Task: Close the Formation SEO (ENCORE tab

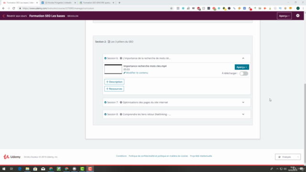Action: (113, 3)
